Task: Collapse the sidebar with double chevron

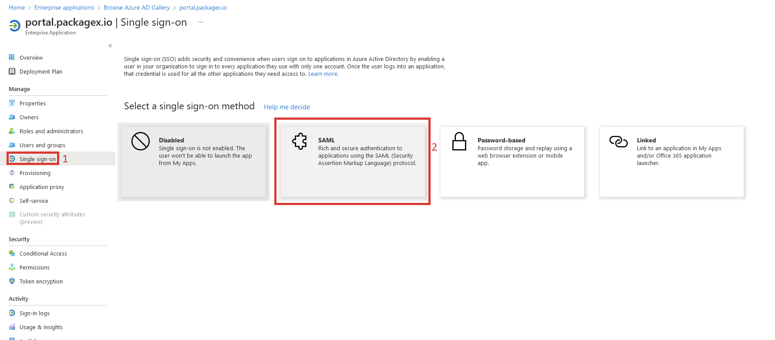Action: coord(110,46)
